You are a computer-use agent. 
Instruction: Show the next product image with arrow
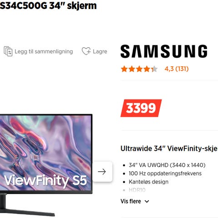(102, 172)
